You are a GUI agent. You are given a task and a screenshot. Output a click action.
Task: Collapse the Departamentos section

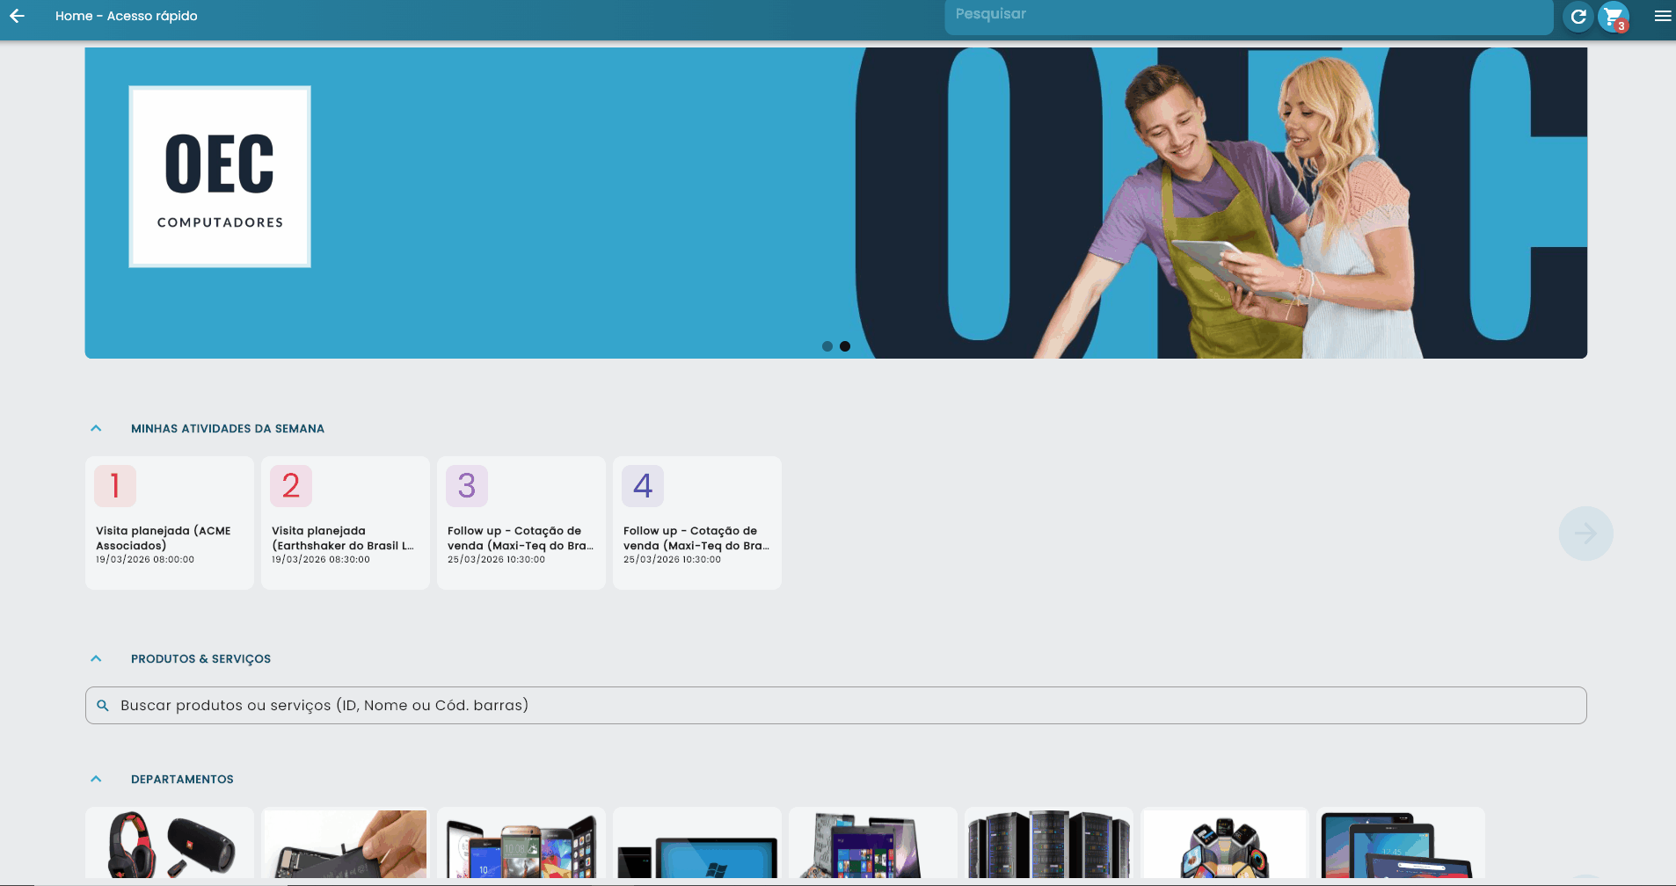[97, 780]
